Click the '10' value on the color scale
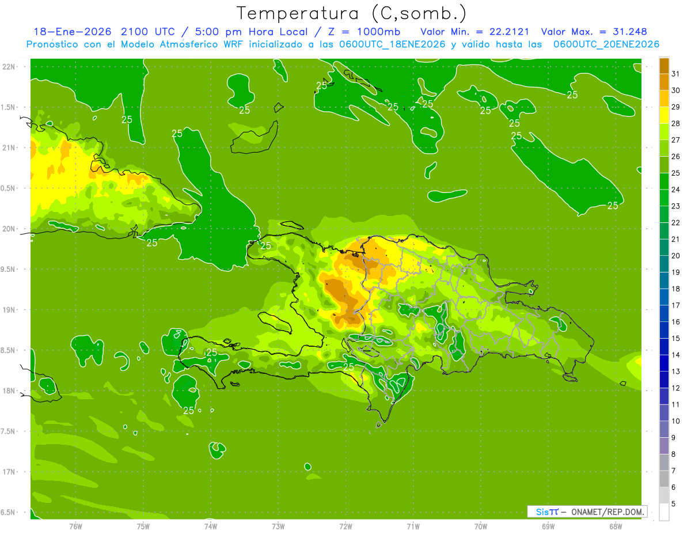The width and height of the screenshot is (691, 534). (x=676, y=421)
